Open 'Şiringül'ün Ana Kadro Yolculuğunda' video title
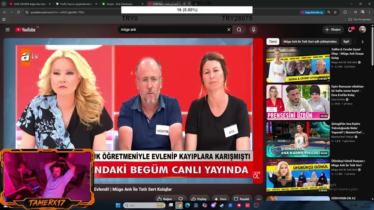The image size is (374, 210). click(x=348, y=128)
